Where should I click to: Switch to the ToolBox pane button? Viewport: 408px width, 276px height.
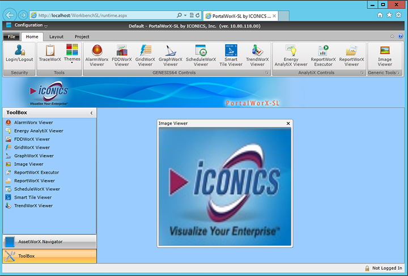[49, 256]
